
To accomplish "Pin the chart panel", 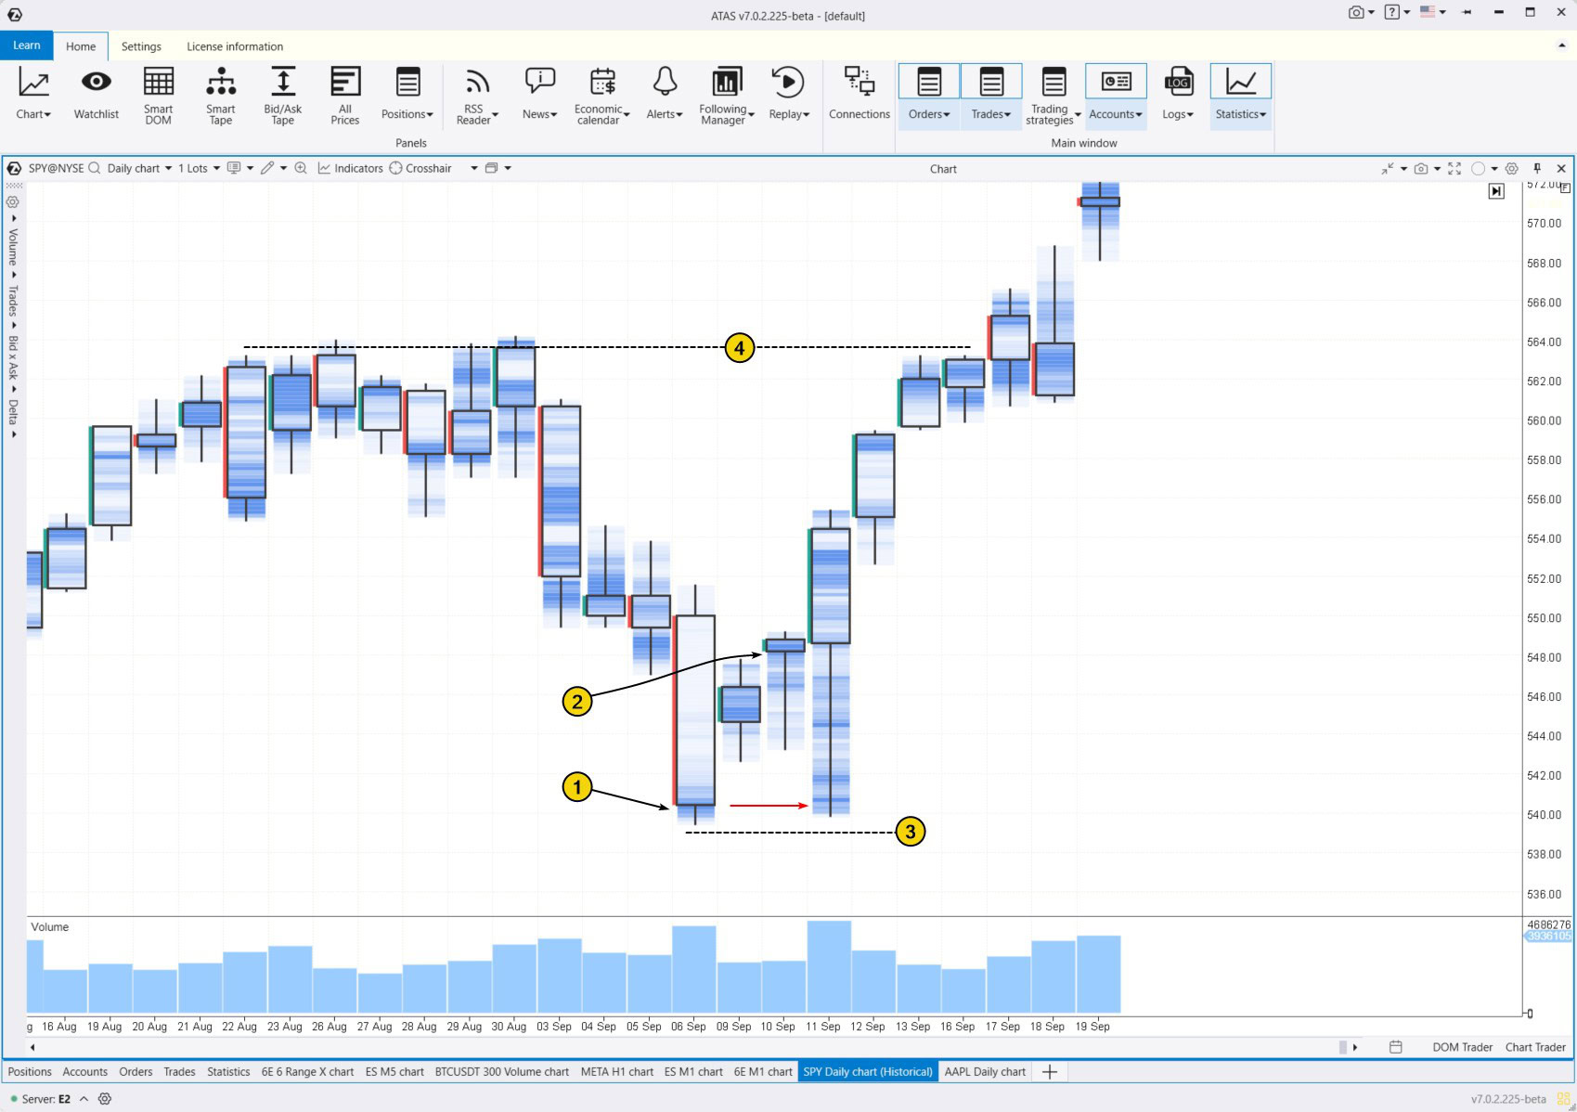I will pos(1537,168).
